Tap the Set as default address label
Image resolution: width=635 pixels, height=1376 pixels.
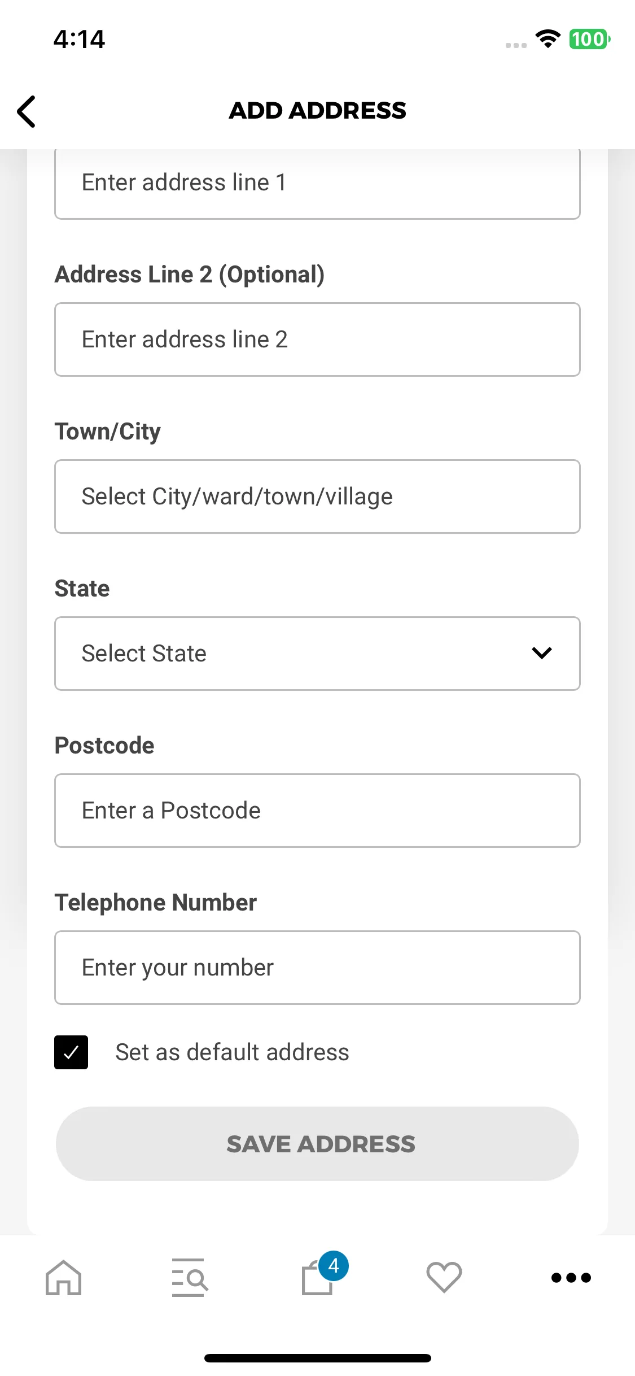[x=232, y=1052]
